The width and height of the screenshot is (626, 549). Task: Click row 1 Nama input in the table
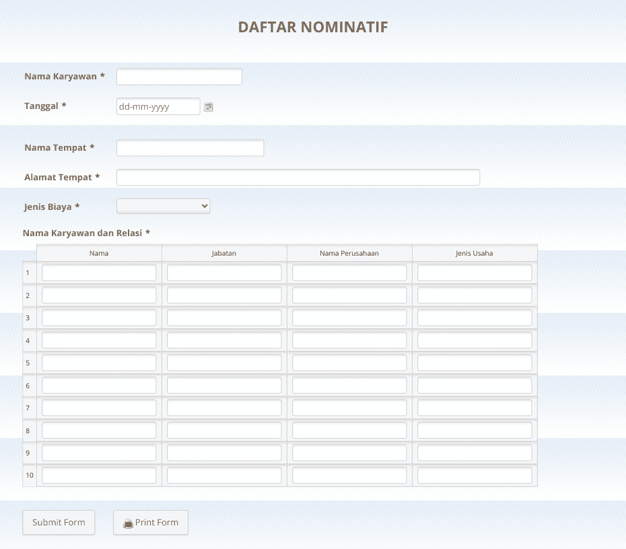98,272
